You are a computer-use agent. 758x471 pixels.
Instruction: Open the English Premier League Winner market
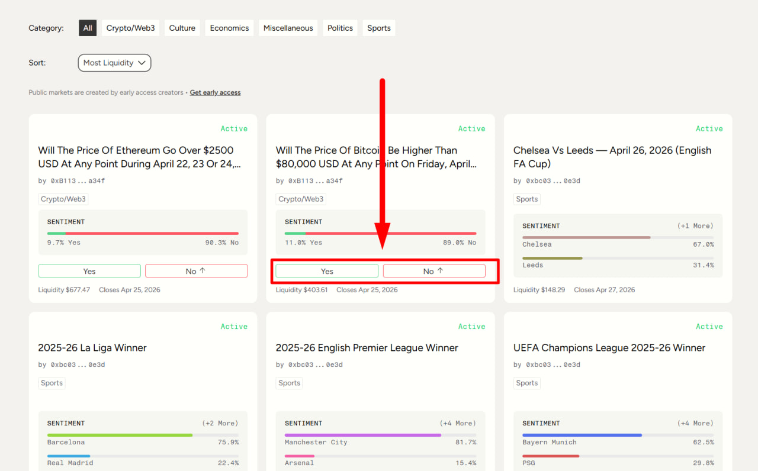click(x=367, y=348)
